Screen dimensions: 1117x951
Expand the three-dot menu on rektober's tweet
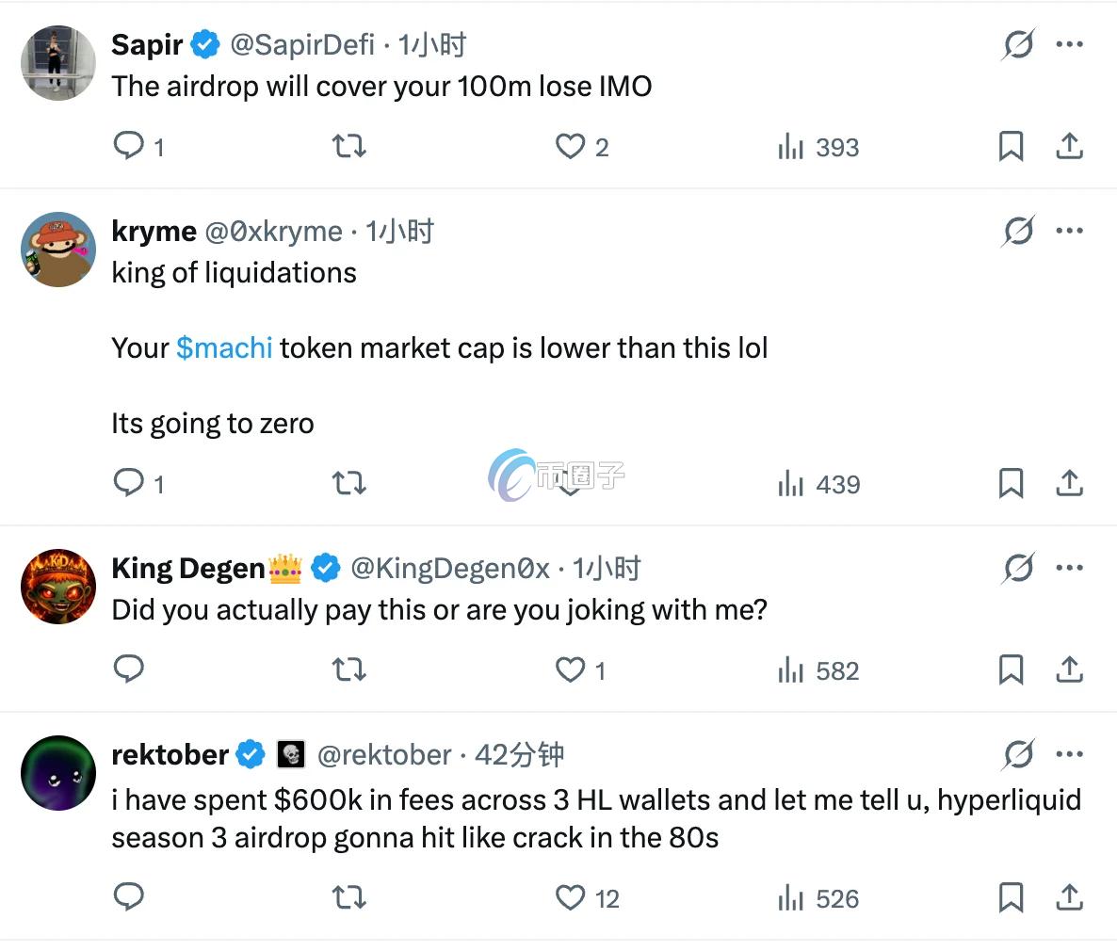1069,754
